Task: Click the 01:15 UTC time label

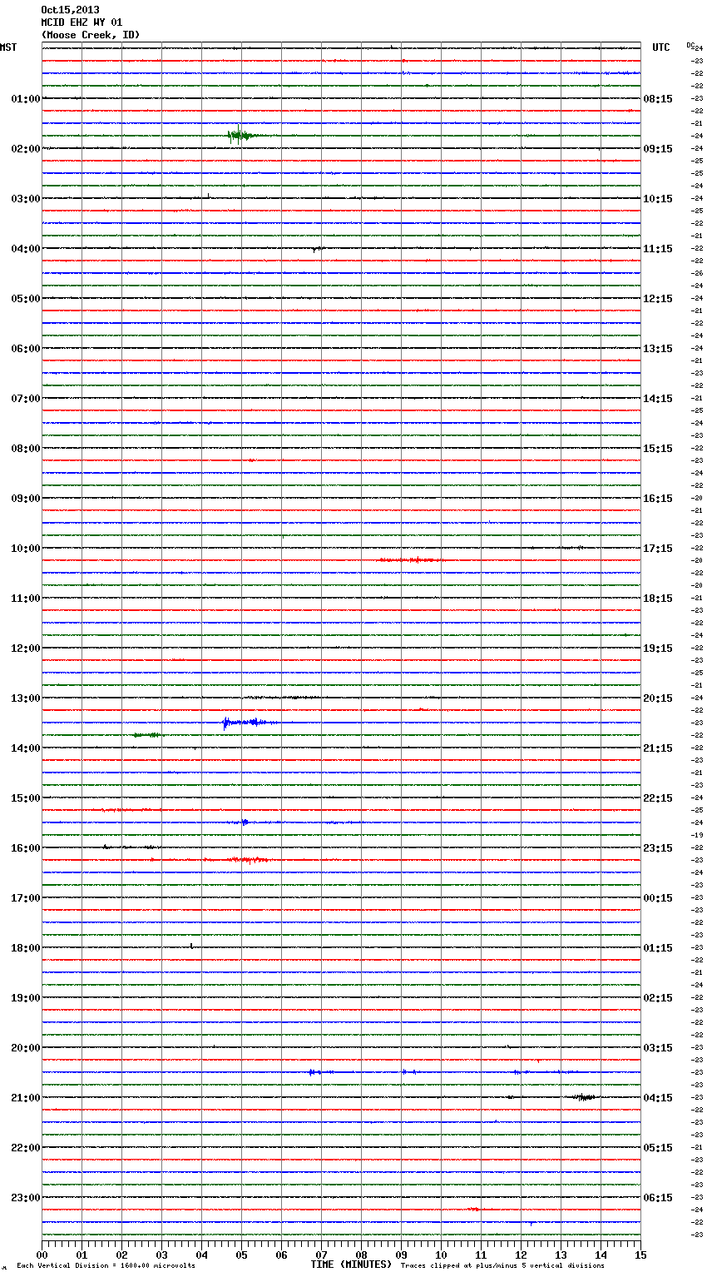Action: tap(658, 948)
